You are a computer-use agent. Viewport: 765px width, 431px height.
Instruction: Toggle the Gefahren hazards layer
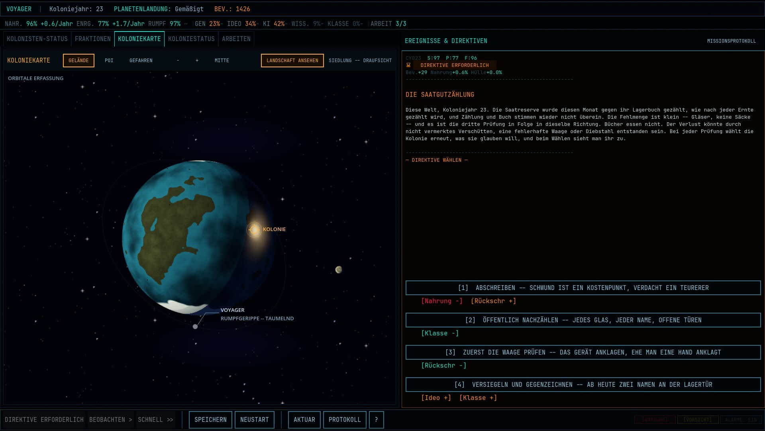click(x=141, y=61)
